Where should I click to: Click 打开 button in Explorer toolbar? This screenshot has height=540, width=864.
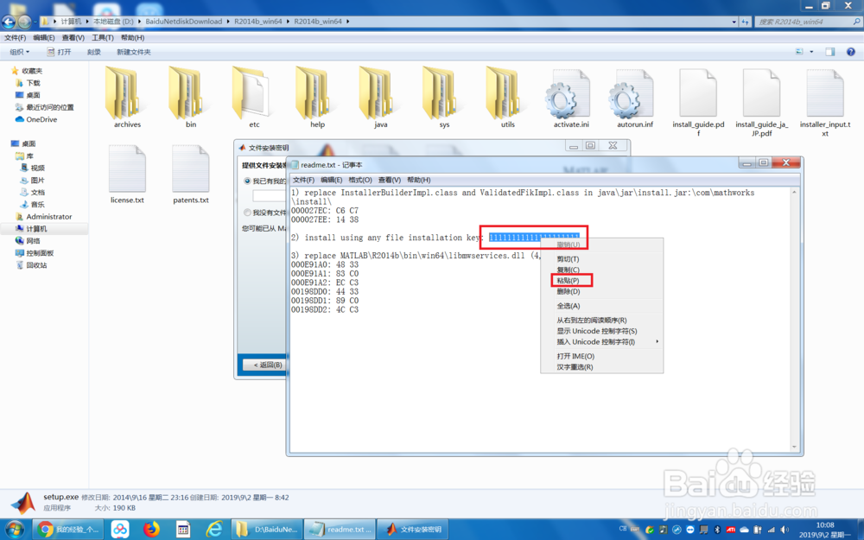coord(59,52)
